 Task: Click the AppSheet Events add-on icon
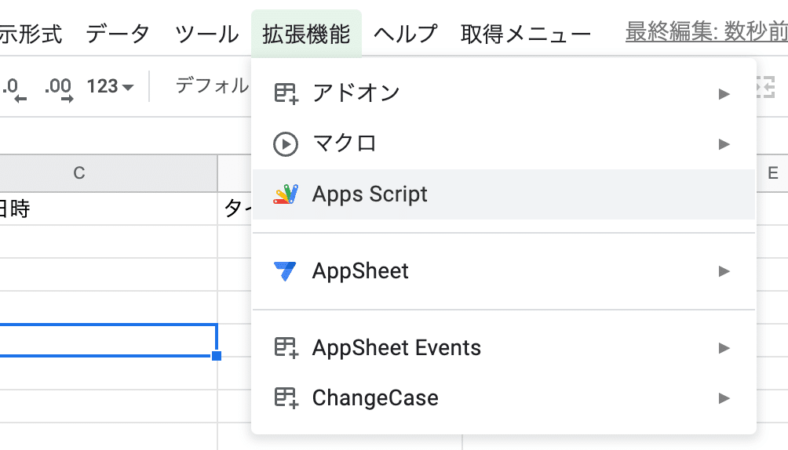(286, 348)
